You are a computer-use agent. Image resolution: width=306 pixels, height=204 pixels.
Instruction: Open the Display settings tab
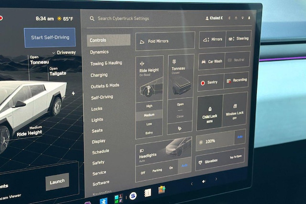click(x=99, y=141)
